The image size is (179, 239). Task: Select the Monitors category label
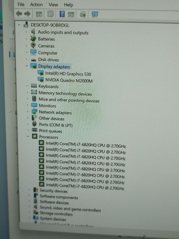point(47,106)
